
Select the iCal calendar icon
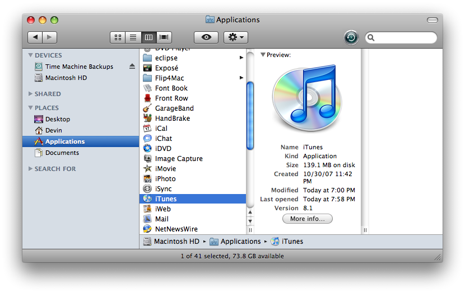(147, 128)
